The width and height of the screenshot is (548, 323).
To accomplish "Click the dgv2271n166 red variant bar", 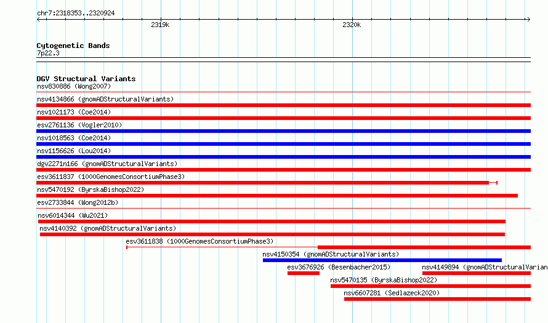I will (x=283, y=170).
